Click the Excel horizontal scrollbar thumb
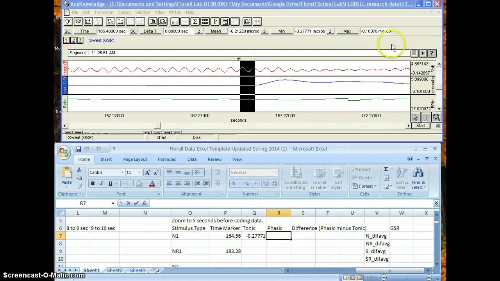The image size is (500, 281). tap(389, 270)
